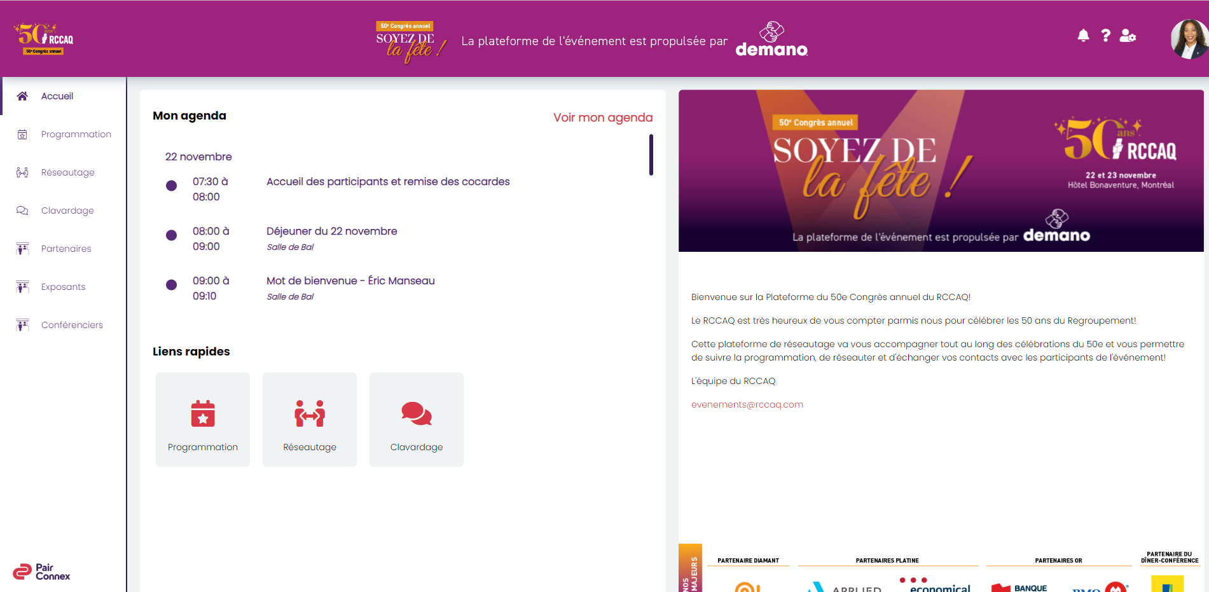Click Programmation calendar icon in sidebar

[x=22, y=134]
